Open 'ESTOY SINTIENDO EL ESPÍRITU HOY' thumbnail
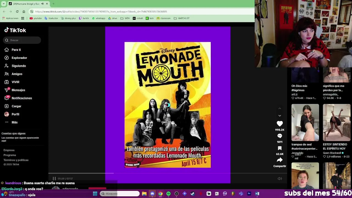This screenshot has height=198, width=352. pos(337,122)
